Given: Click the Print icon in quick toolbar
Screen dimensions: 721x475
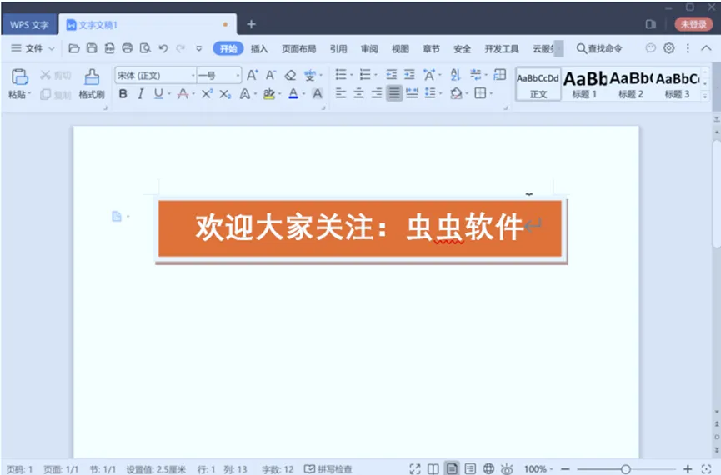Looking at the screenshot, I should [128, 48].
